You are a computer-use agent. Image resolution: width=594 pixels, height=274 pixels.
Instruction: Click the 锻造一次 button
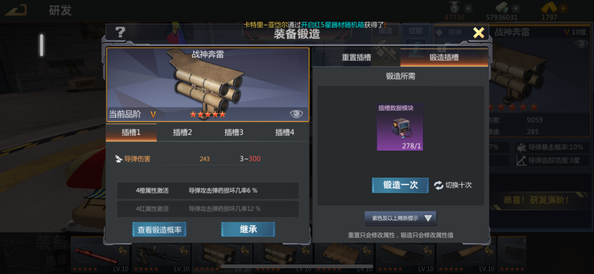coord(400,185)
